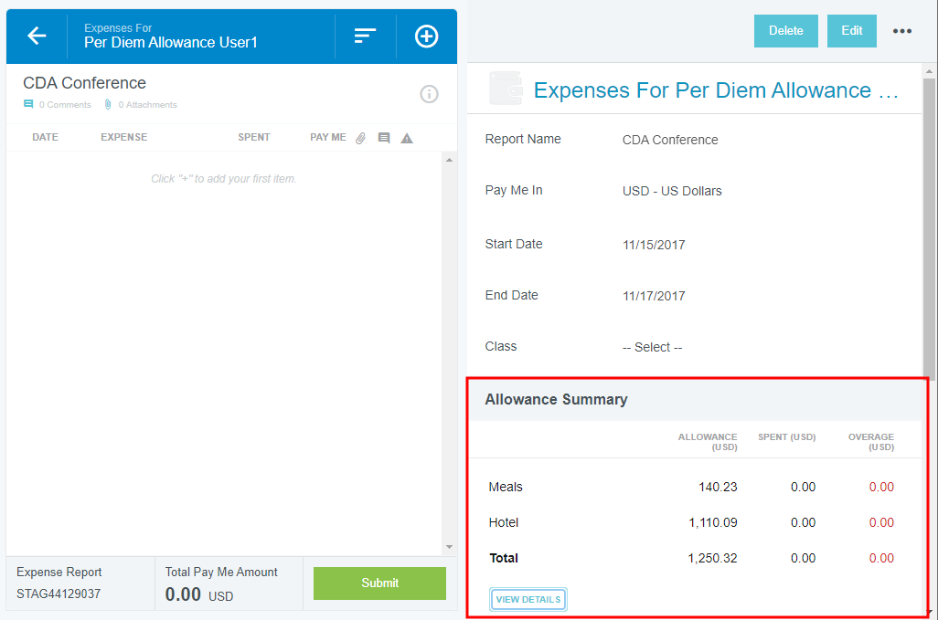The height and width of the screenshot is (620, 938).
Task: Click the expense list scrollbar down arrow
Action: point(449,547)
